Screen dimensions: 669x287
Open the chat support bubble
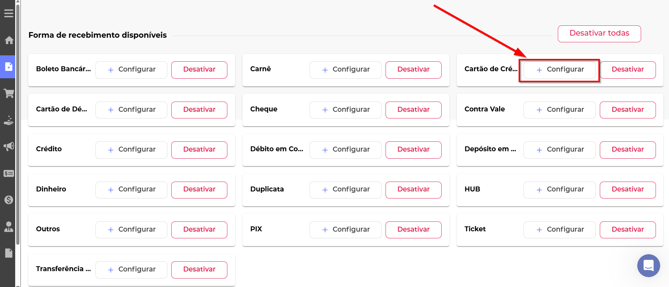(x=648, y=265)
